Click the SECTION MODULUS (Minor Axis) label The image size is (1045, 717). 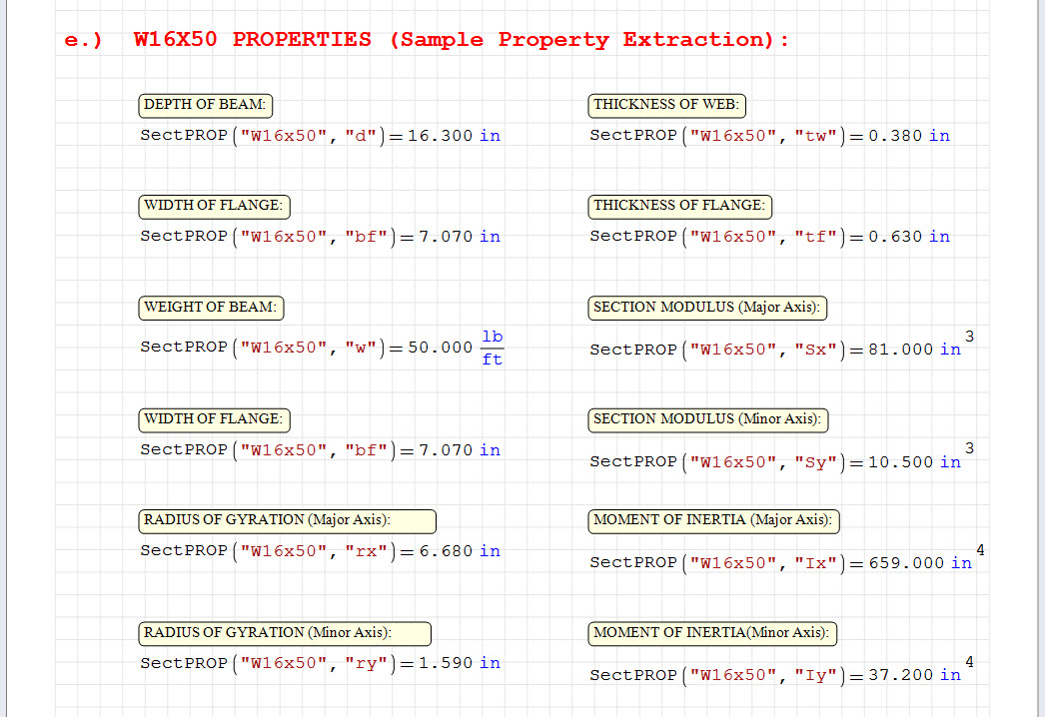pos(707,420)
